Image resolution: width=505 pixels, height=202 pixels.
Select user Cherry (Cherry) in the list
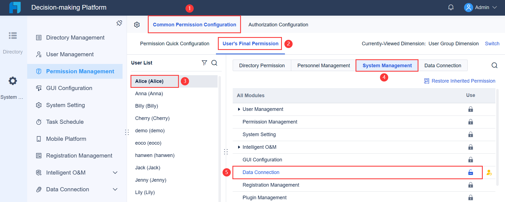(152, 118)
